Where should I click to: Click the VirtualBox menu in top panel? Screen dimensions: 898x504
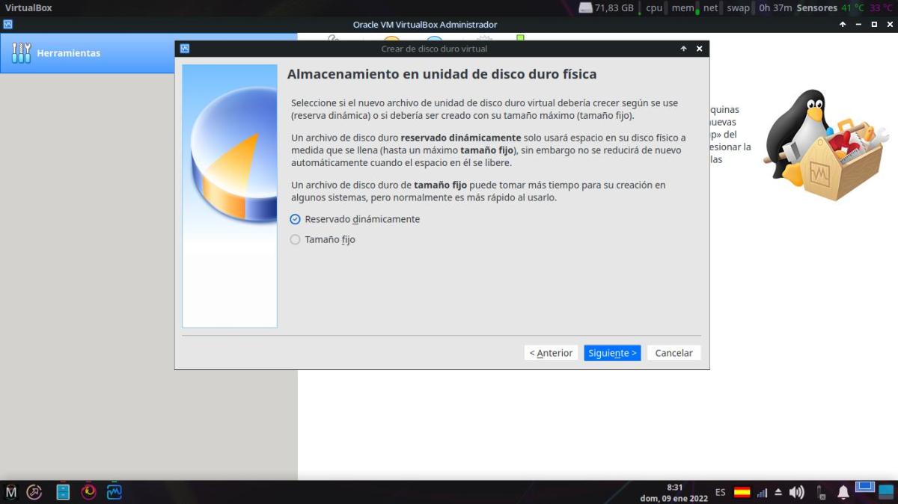28,8
